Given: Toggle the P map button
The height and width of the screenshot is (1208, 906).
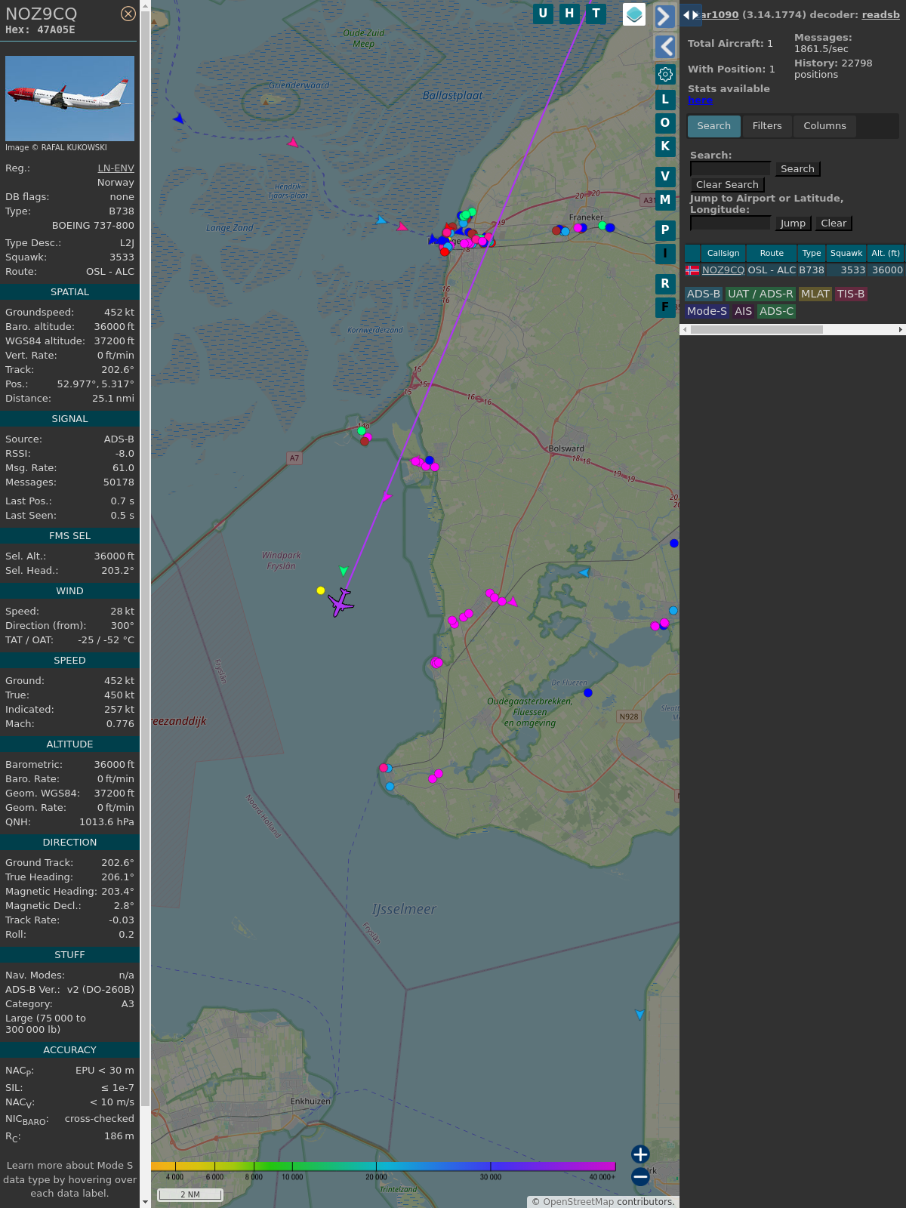Looking at the screenshot, I should 665,230.
